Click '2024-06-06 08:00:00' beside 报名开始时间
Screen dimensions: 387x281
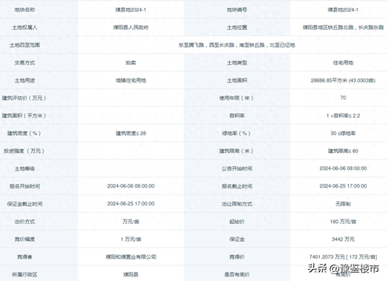131,186
